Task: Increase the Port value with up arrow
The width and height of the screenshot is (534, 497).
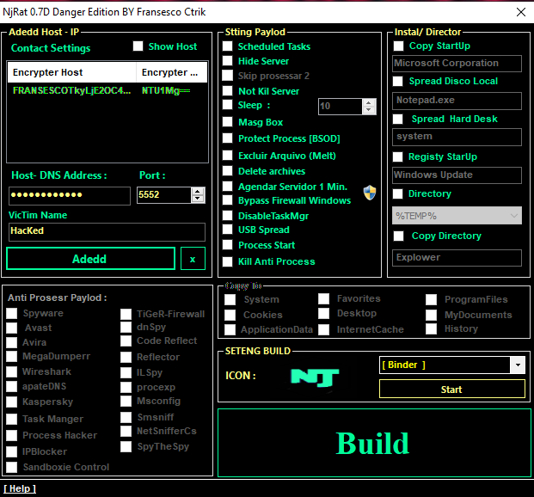Action: 199,191
